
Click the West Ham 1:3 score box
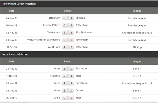point(68,47)
